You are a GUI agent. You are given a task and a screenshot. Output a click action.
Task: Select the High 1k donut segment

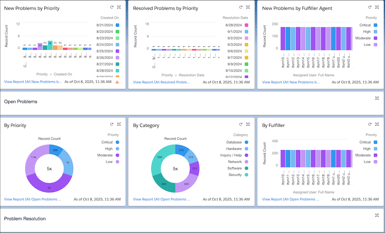pos(67,162)
